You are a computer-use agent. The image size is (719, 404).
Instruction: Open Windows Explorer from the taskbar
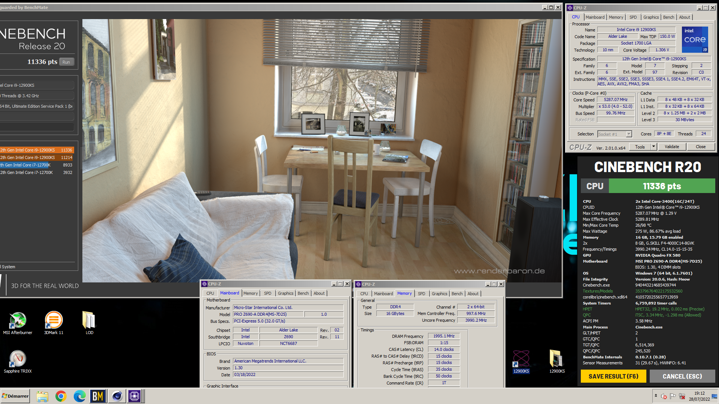[42, 396]
